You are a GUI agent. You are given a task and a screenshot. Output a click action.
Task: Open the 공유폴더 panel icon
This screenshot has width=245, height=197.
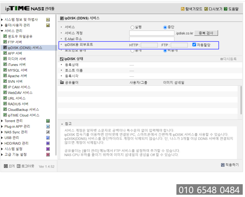click(62, 82)
